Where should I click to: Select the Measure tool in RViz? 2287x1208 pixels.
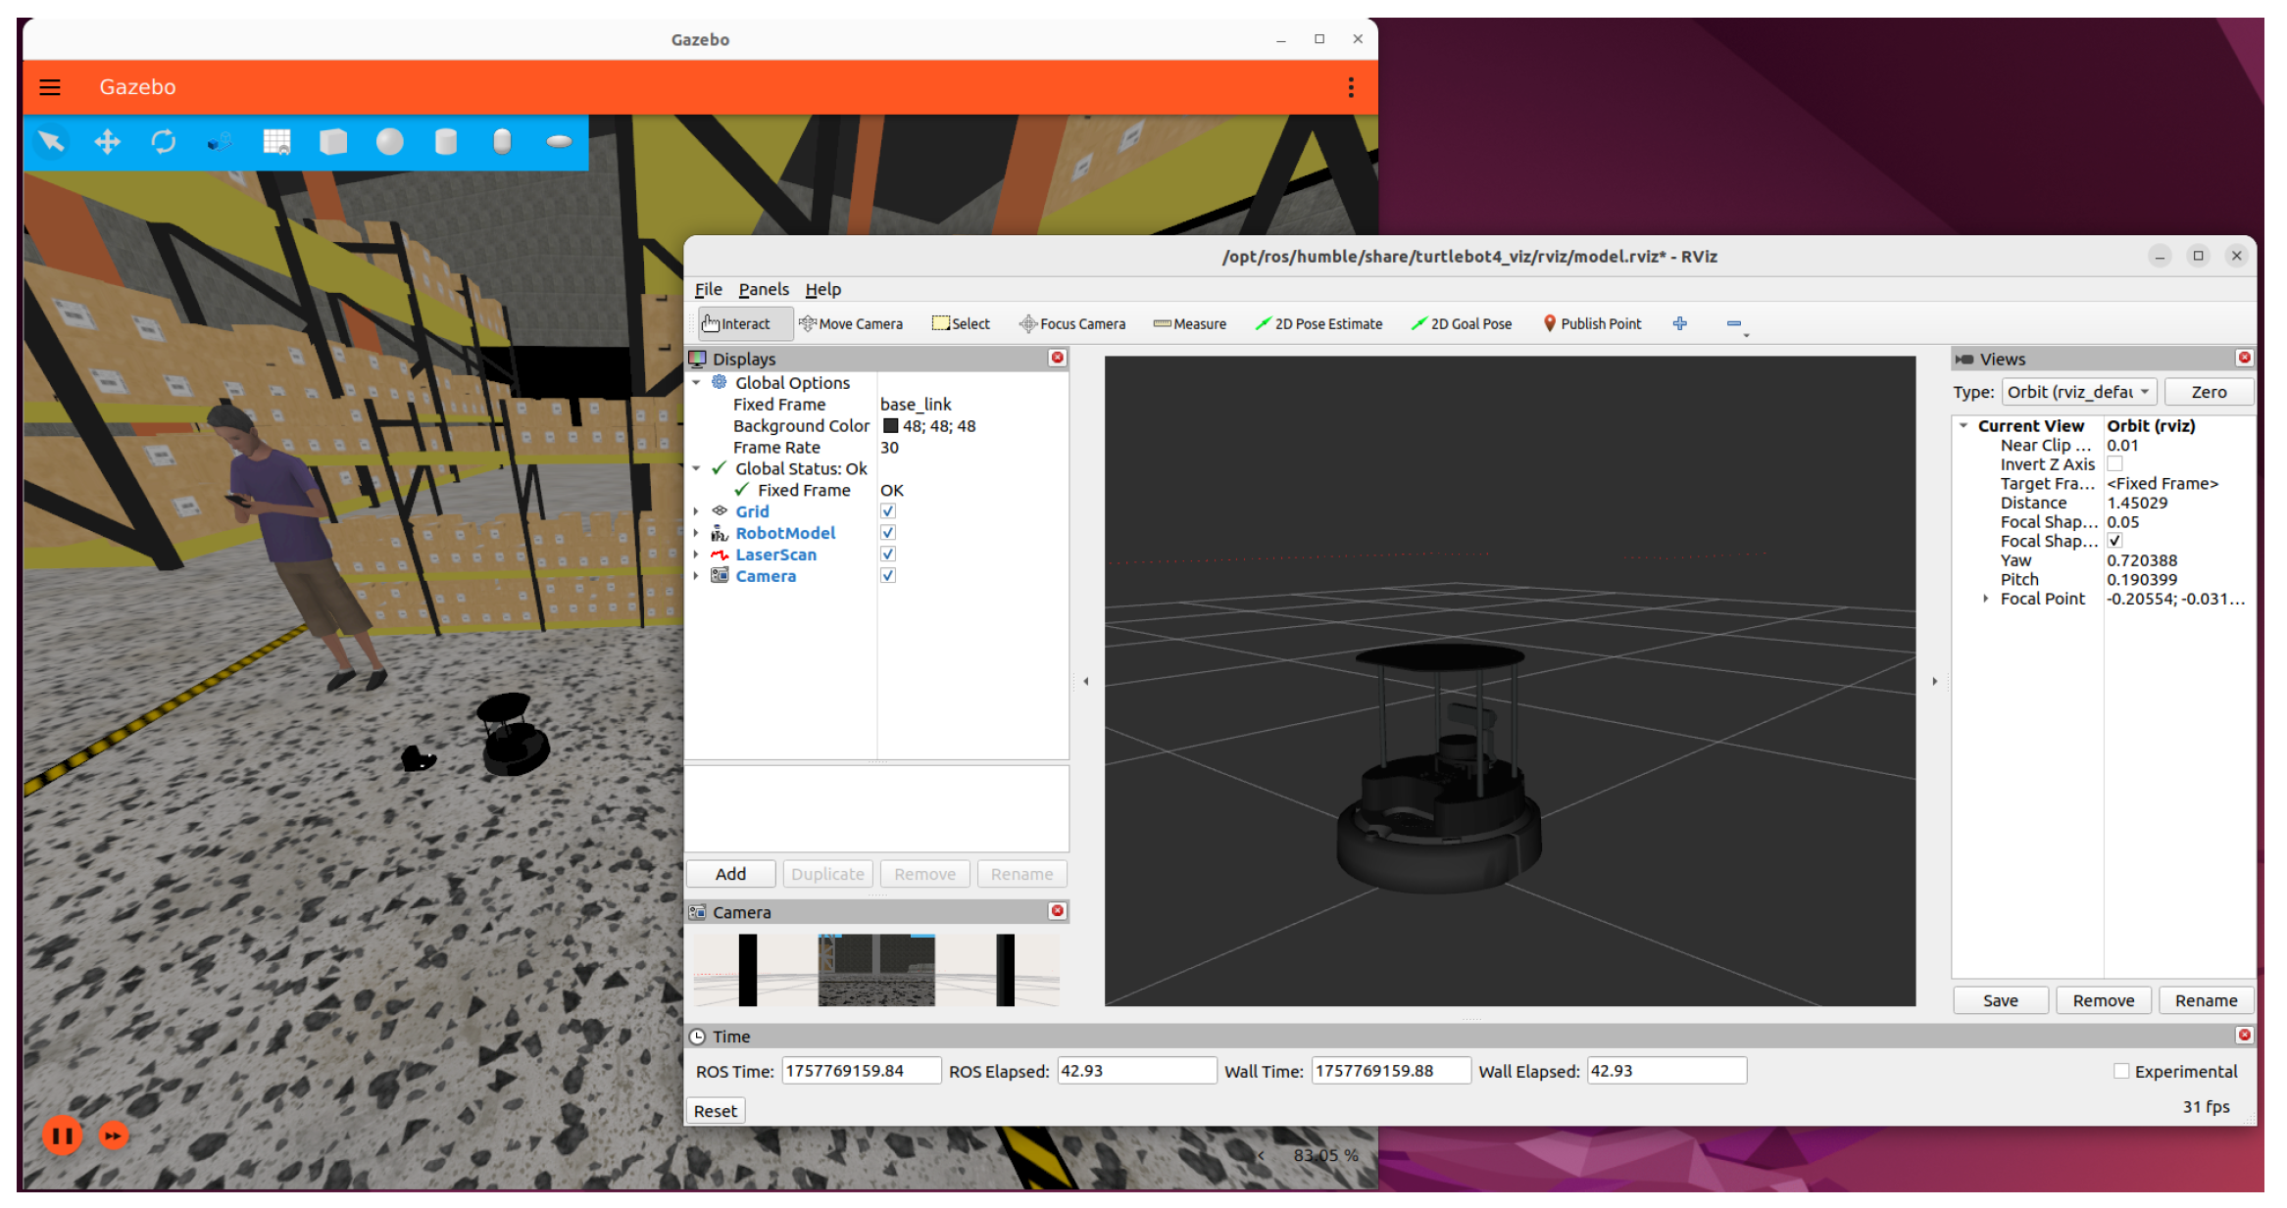pyautogui.click(x=1189, y=324)
